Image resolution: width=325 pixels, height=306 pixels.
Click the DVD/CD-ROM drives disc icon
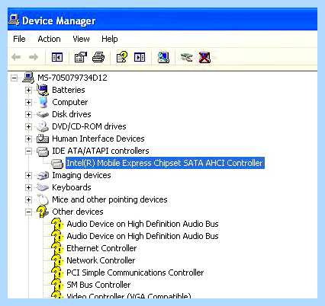click(x=43, y=126)
